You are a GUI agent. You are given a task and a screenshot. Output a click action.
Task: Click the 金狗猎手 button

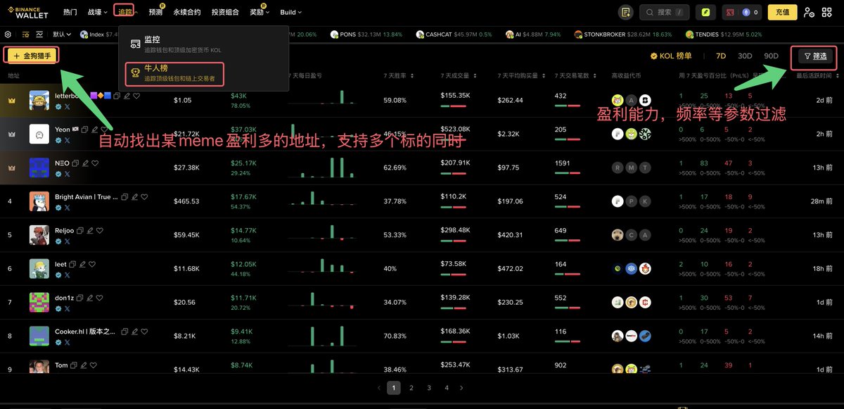(32, 55)
